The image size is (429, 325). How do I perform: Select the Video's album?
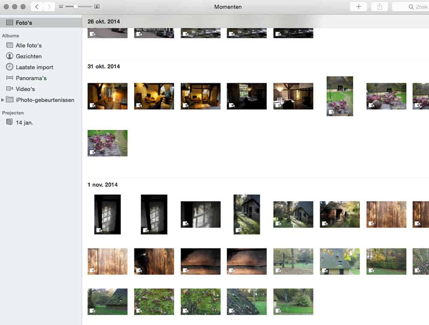(x=25, y=89)
